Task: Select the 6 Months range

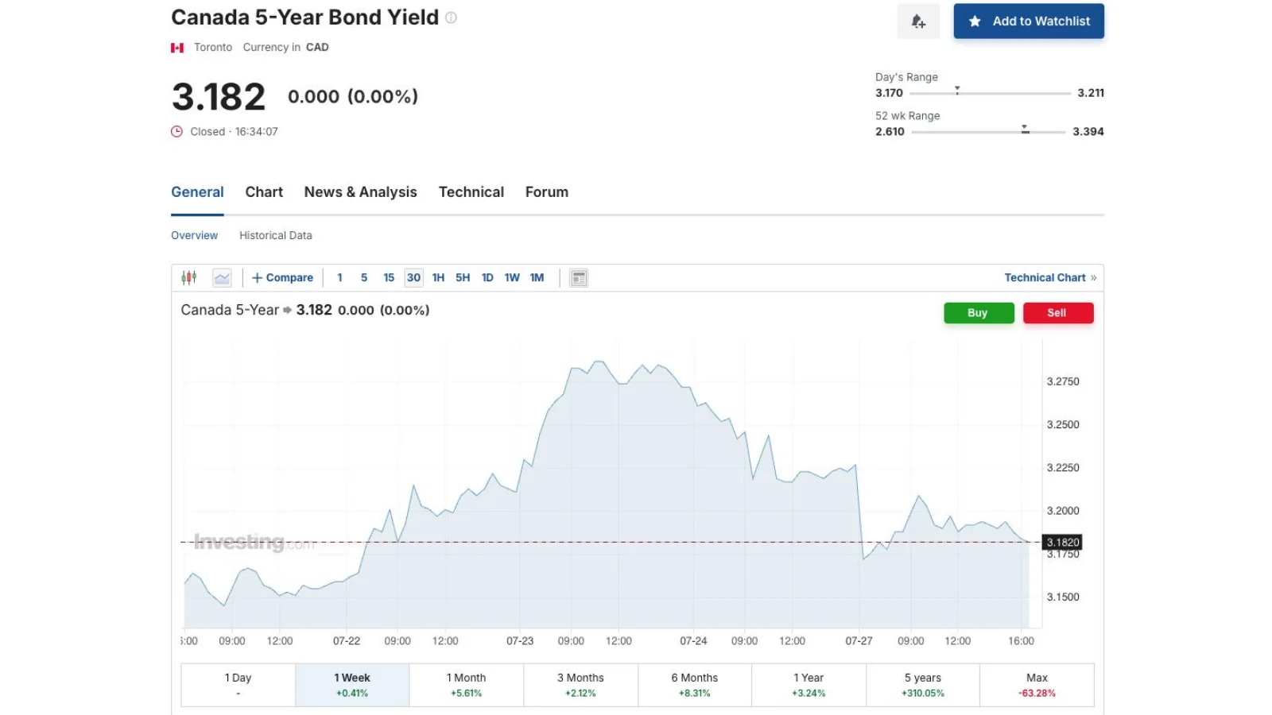Action: [x=695, y=685]
